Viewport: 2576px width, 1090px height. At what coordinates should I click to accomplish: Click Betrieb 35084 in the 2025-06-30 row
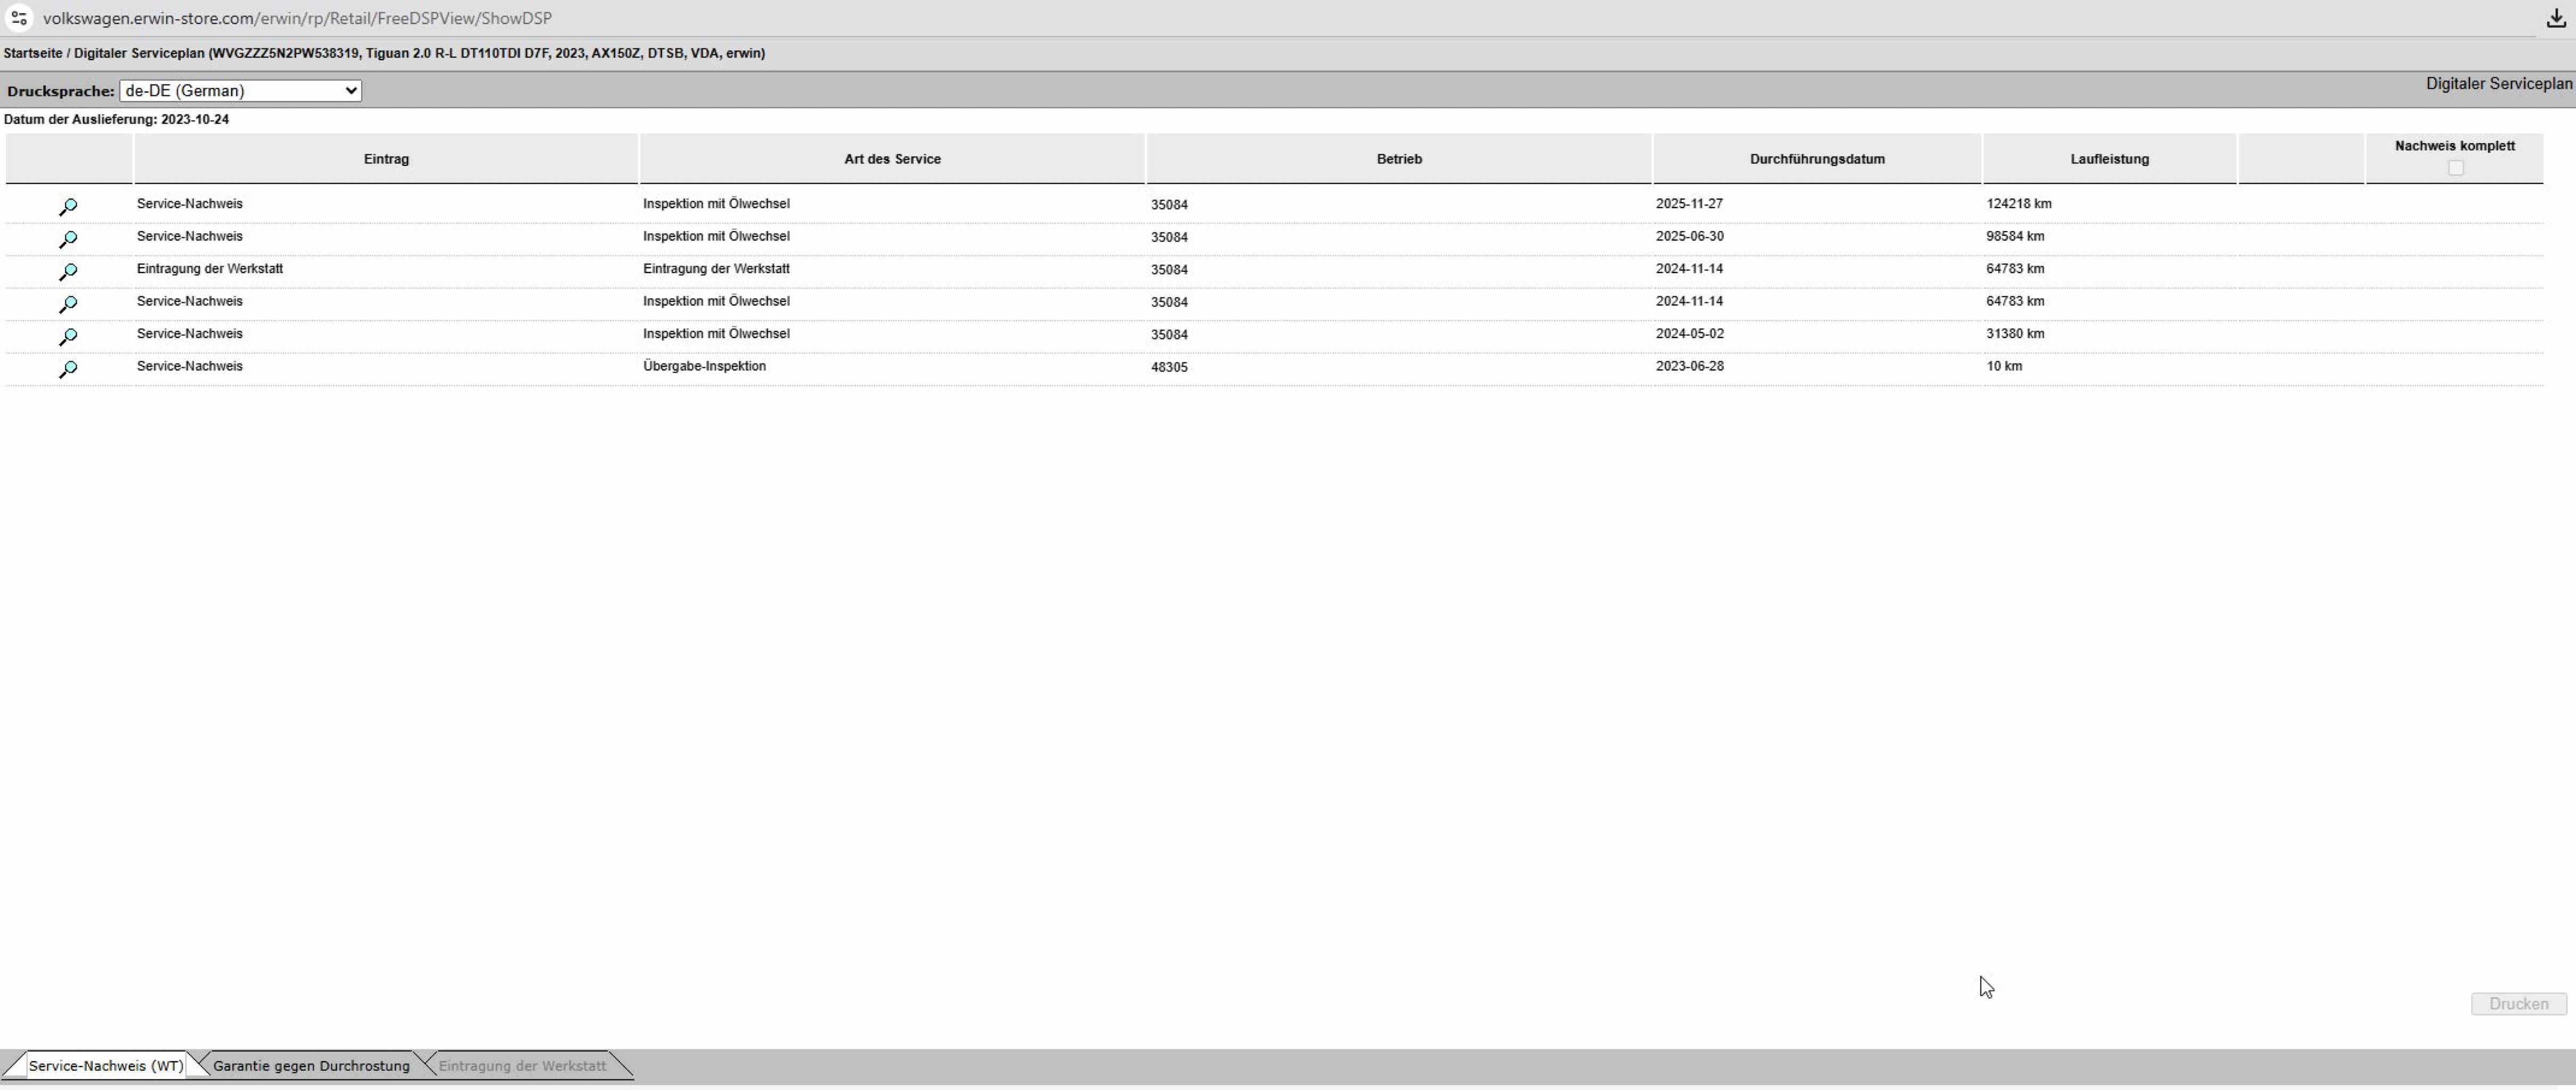pos(1169,238)
